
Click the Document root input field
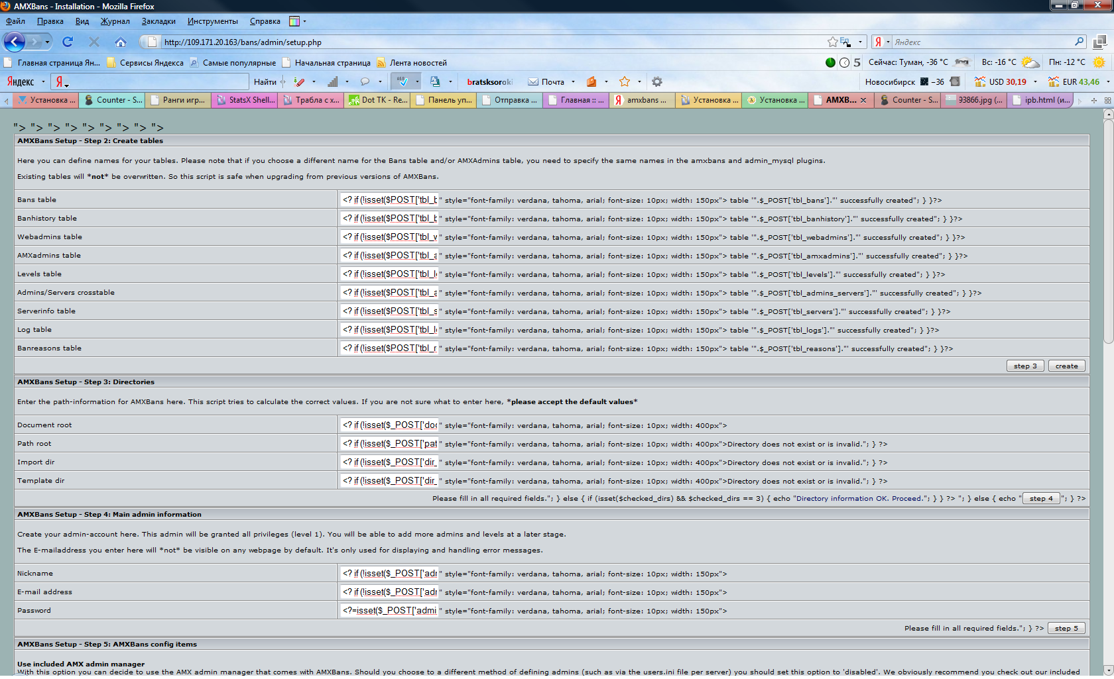point(390,425)
